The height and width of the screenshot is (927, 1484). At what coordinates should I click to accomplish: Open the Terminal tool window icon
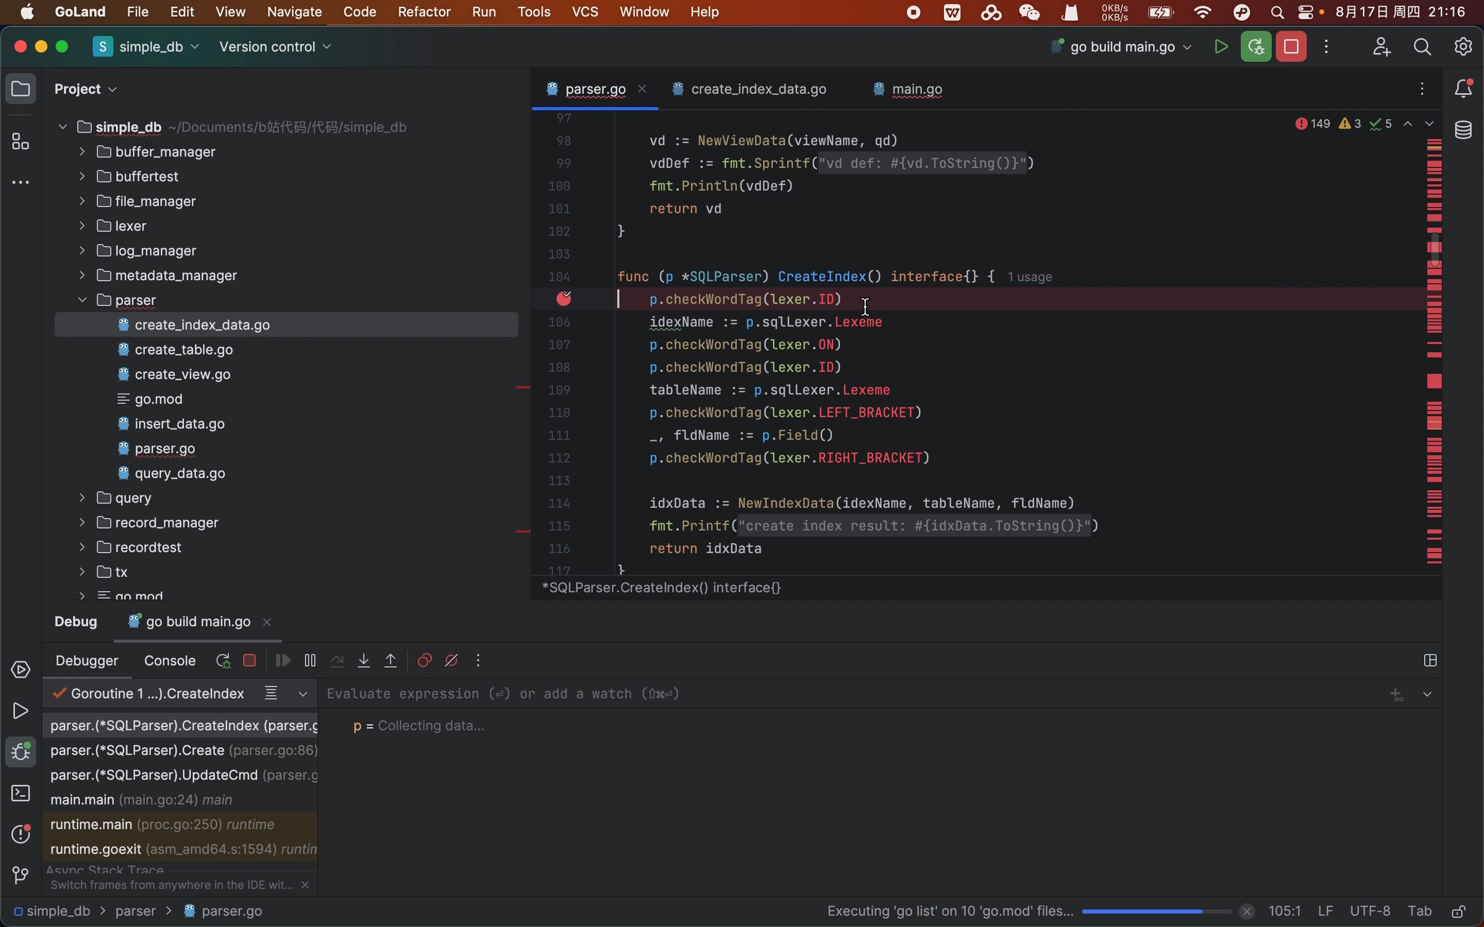coord(21,793)
